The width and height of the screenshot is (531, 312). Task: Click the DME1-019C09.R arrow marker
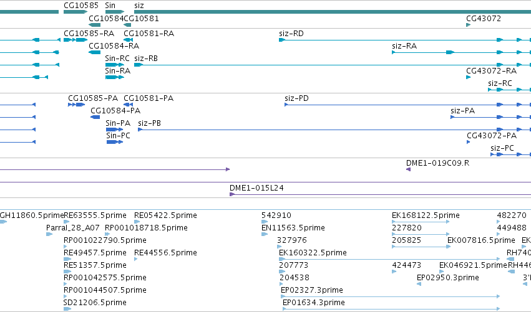(409, 169)
